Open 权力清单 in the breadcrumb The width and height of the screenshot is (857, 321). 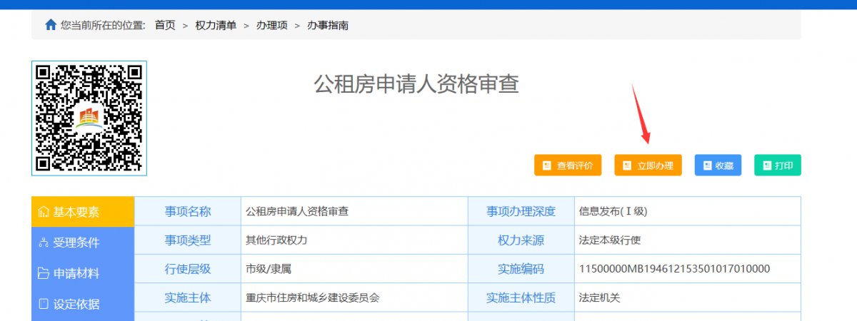pyautogui.click(x=216, y=25)
